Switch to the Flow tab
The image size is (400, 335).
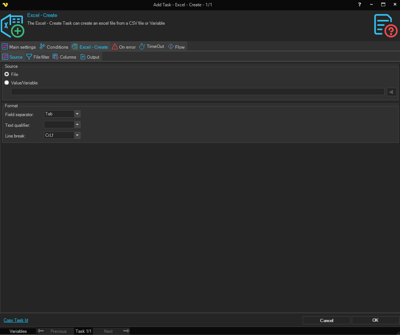pyautogui.click(x=176, y=47)
